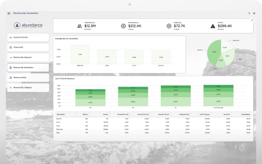Click the plus-circle icon beside New Revenue
The height and width of the screenshot is (164, 262).
click(123, 26)
